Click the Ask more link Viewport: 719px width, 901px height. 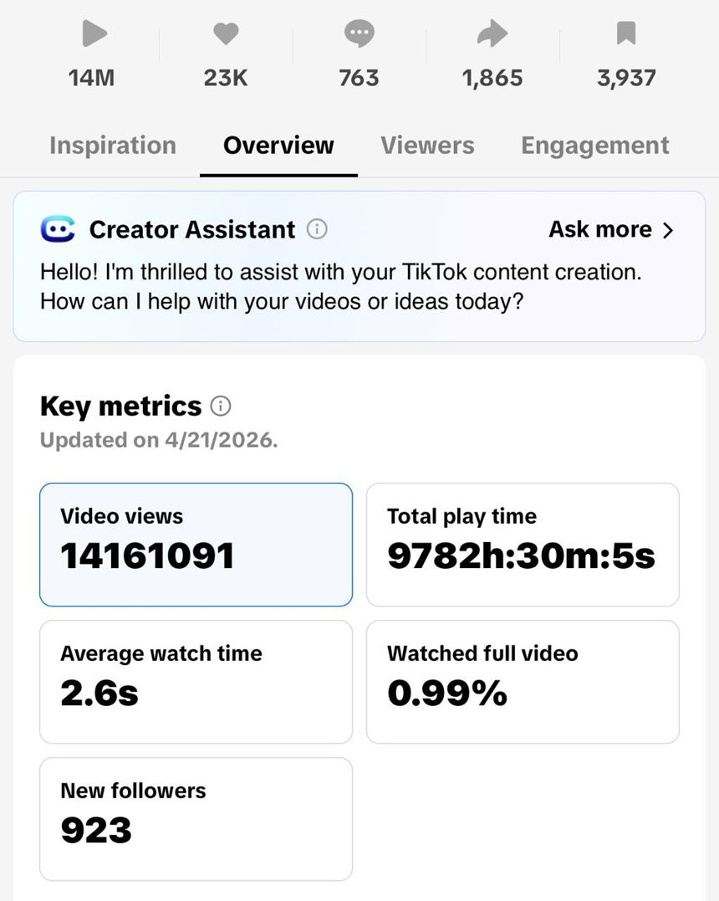pos(610,229)
